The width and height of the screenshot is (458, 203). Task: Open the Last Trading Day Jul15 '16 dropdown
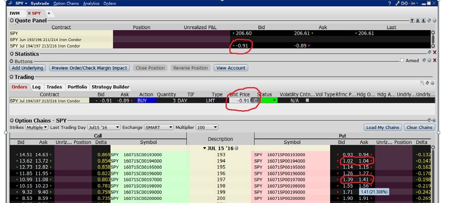pyautogui.click(x=104, y=128)
